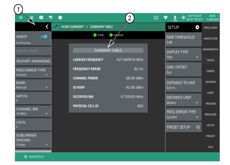Open DISTANCE UNIT Meters dropdown
This screenshot has width=230, height=165.
(x=183, y=100)
